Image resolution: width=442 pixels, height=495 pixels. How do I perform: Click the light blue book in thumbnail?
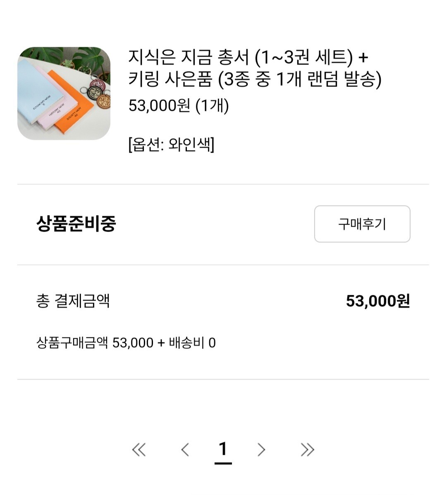point(37,91)
